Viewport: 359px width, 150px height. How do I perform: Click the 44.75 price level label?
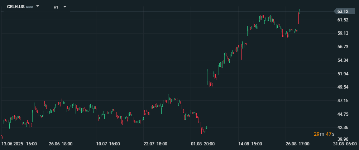click(x=343, y=114)
